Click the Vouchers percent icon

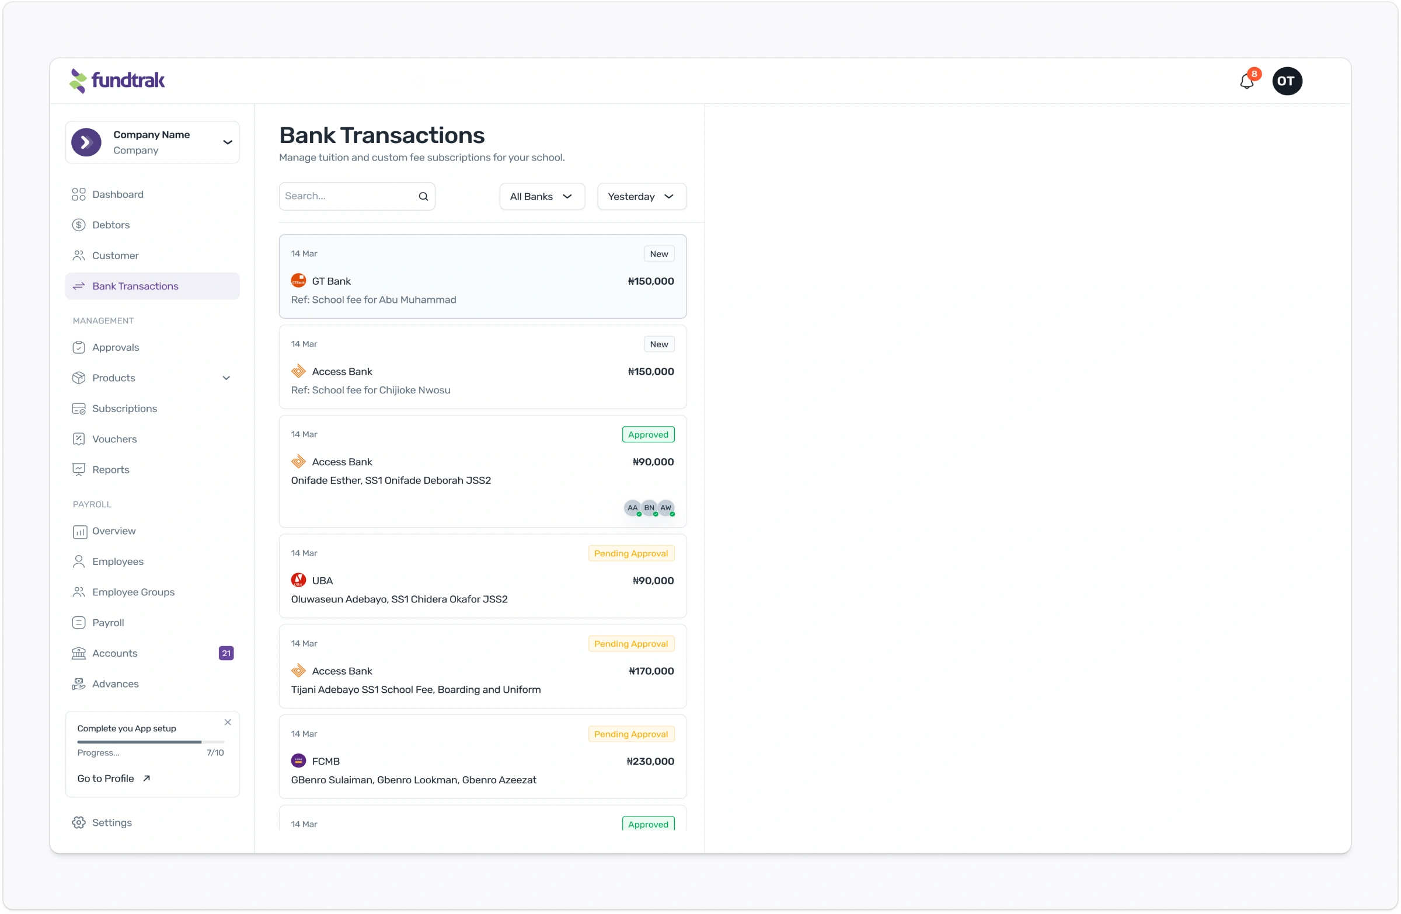pyautogui.click(x=79, y=439)
